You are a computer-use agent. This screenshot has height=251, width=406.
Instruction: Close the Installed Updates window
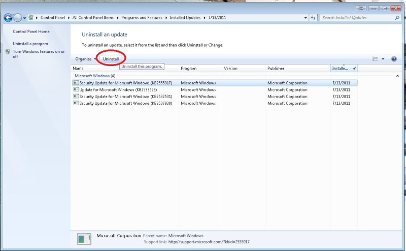point(396,8)
